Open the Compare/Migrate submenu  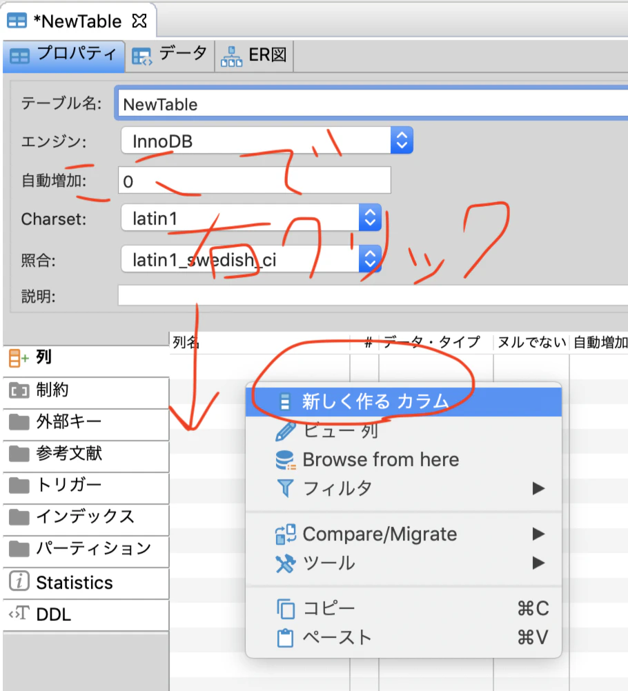coord(404,534)
